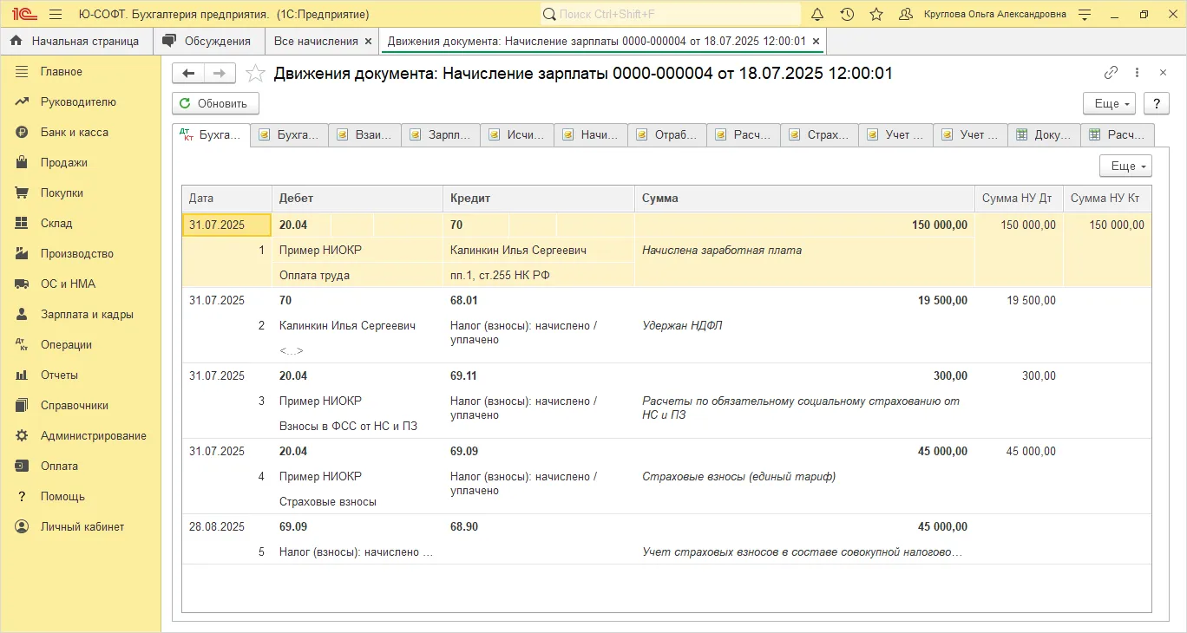The image size is (1187, 633).
Task: Open the three-dot form options menu
Action: pos(1138,74)
